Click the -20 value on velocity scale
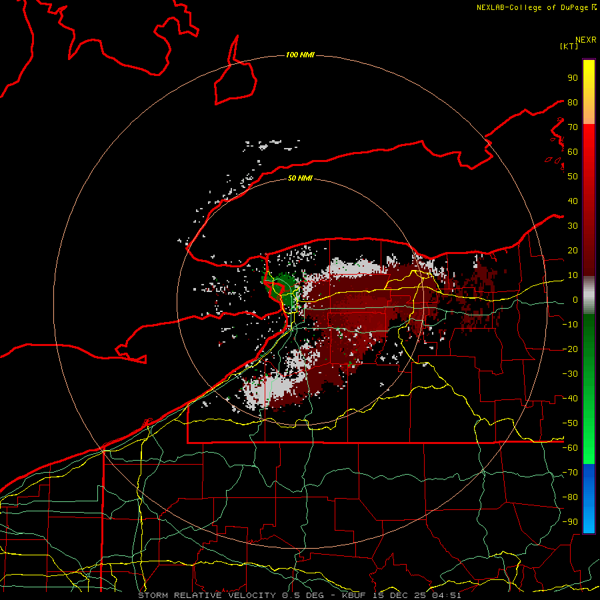Screen dimensions: 600x600 tap(570, 349)
